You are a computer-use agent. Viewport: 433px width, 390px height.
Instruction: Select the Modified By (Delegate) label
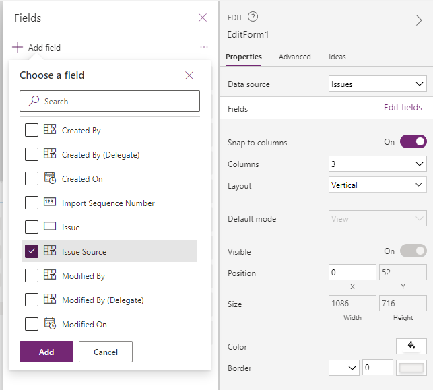[103, 300]
